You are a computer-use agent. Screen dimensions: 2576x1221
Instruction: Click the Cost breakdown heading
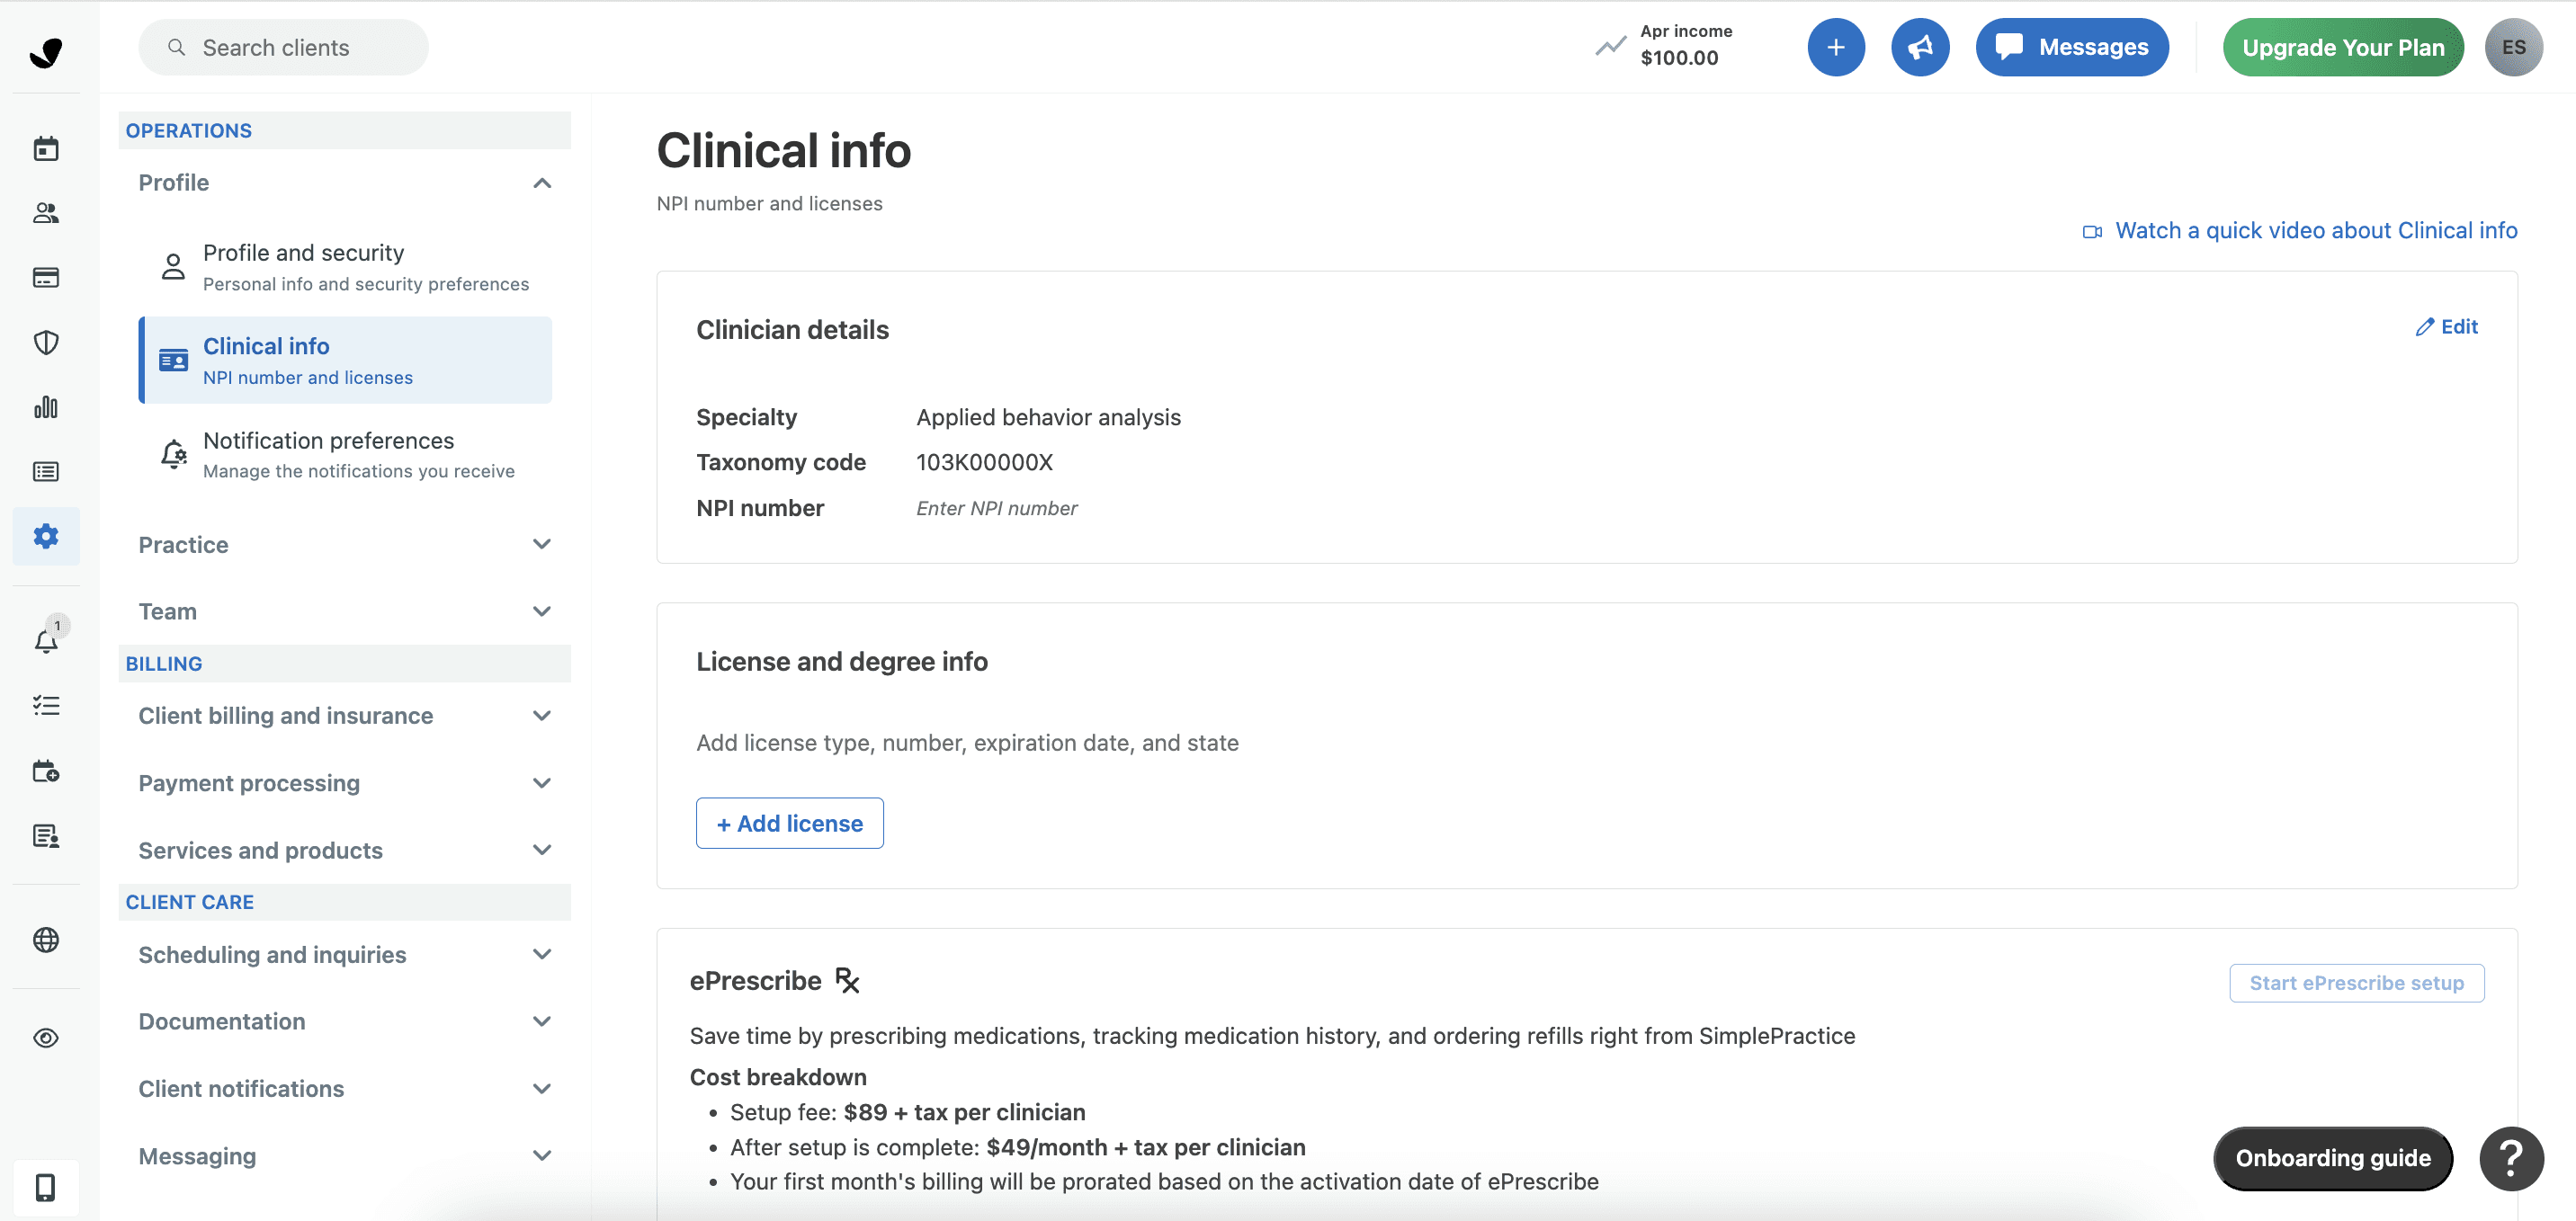point(777,1077)
